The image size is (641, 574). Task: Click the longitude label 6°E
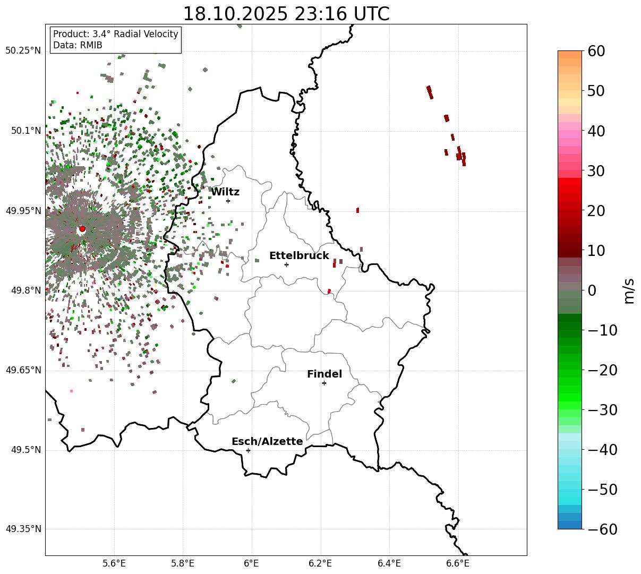tap(252, 563)
